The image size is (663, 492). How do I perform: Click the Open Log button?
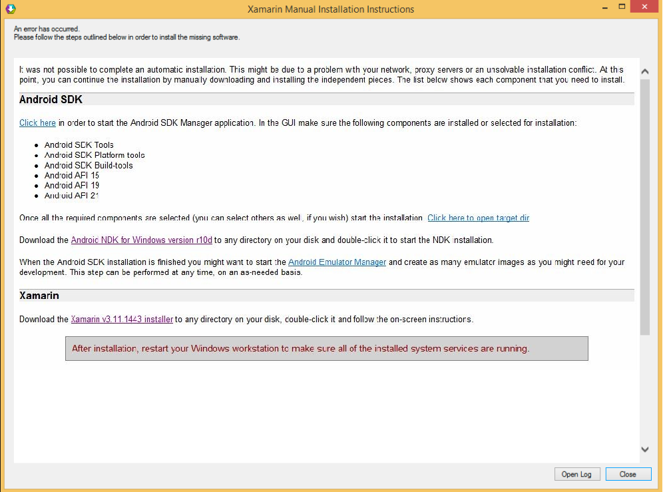point(576,474)
